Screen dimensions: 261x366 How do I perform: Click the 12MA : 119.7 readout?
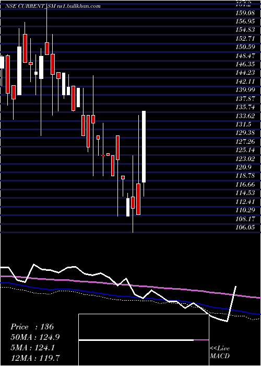click(35, 358)
